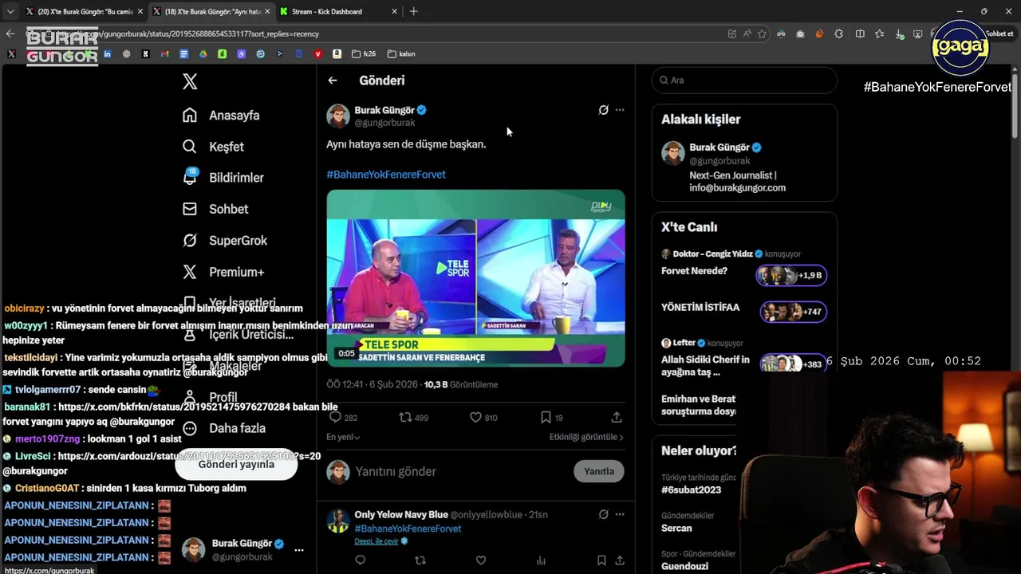Open fc26 bookmarks folder
Screen dimensions: 1021x574
tap(364, 54)
